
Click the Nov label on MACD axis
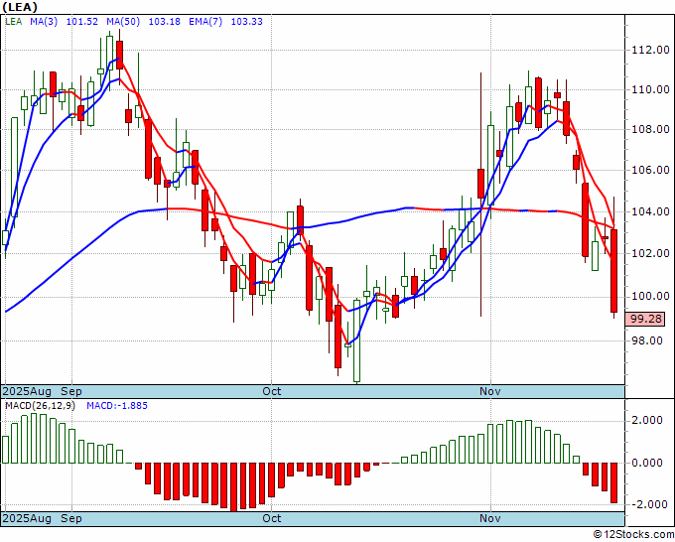(x=490, y=518)
